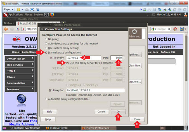Click the VMware network adapter device icon
The height and width of the screenshot is (132, 189).
pos(160,10)
